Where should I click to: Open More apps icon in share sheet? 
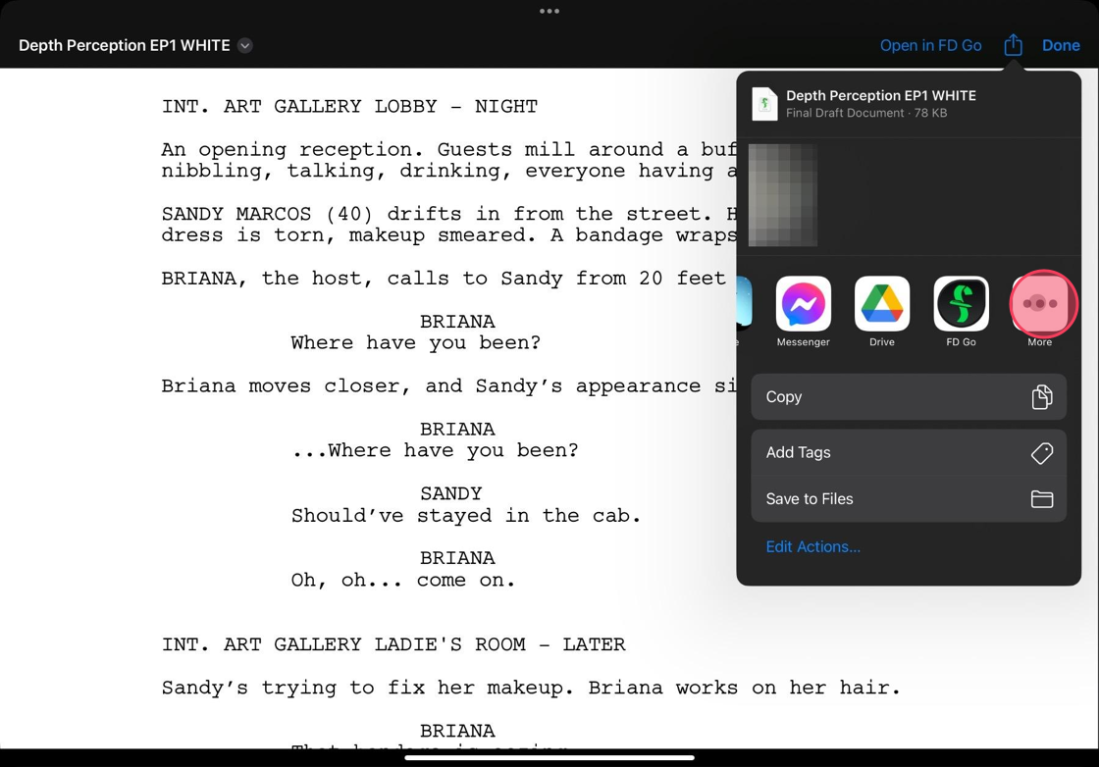click(x=1040, y=303)
